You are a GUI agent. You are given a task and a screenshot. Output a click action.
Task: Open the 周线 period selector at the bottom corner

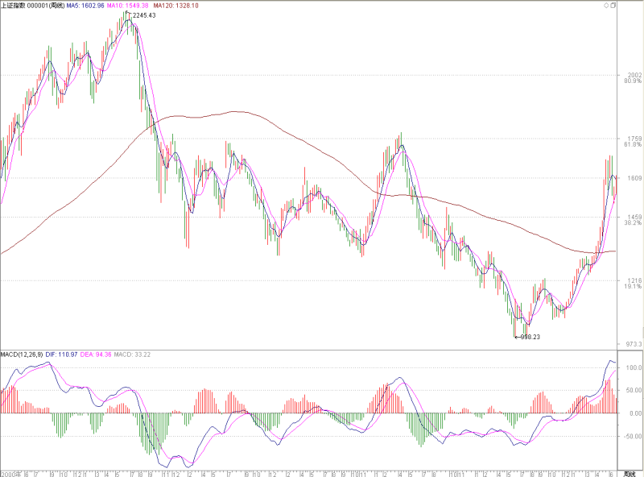click(630, 474)
